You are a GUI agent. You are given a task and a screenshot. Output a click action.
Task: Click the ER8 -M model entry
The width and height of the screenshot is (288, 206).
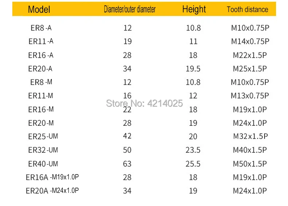pos(41,82)
